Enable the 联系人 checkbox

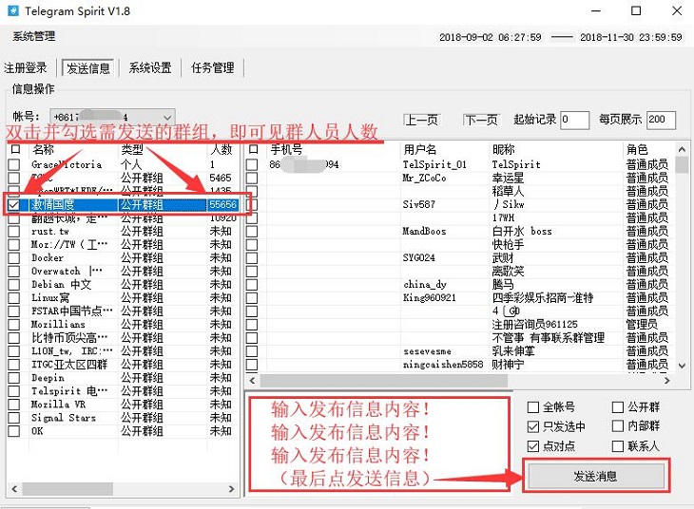[x=617, y=446]
